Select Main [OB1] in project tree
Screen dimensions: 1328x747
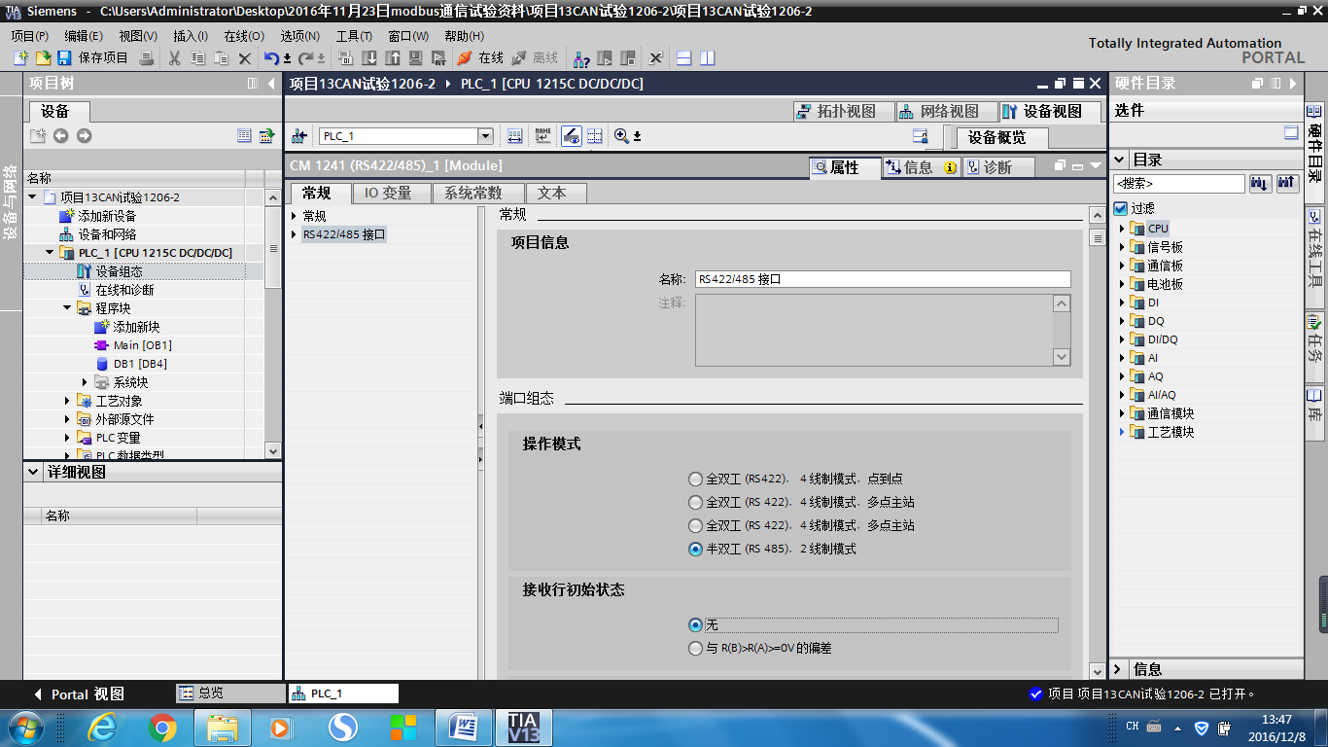pyautogui.click(x=142, y=345)
